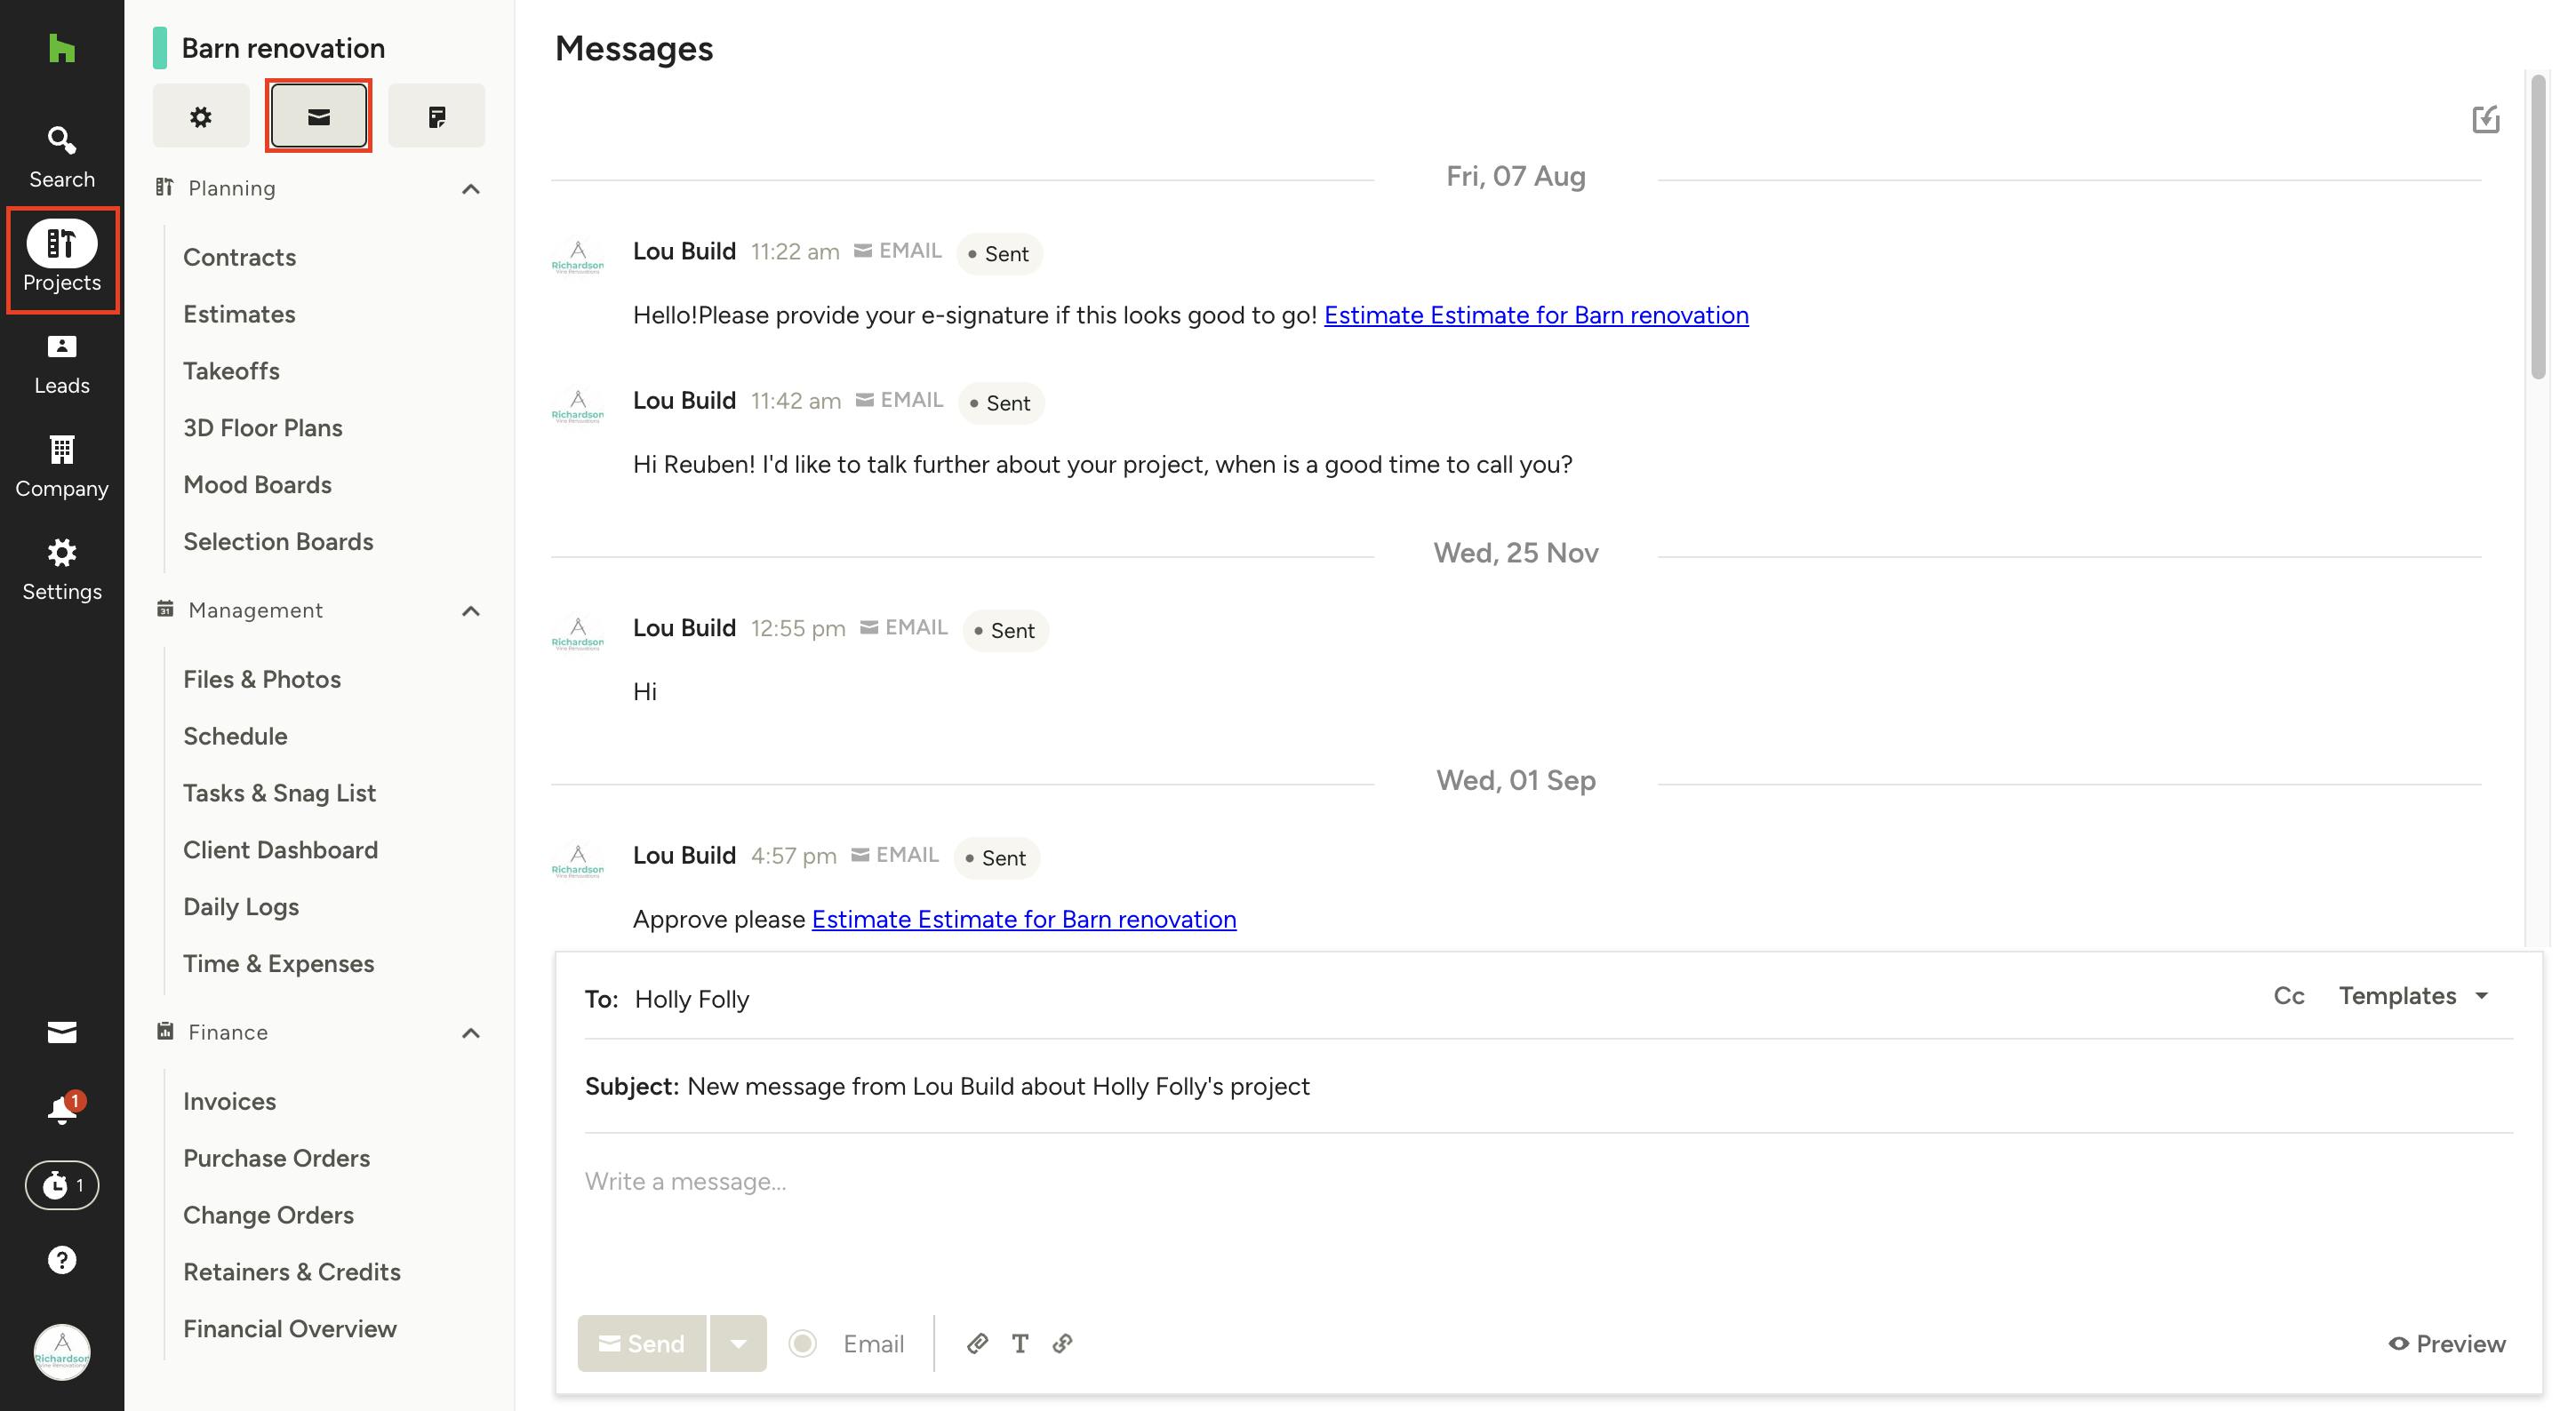This screenshot has height=1411, width=2576.
Task: Open Templates dropdown
Action: point(2414,995)
